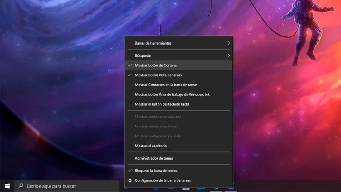Image resolution: width=341 pixels, height=192 pixels.
Task: Click Mostrar ventanas en paralelo
Action: click(x=158, y=136)
